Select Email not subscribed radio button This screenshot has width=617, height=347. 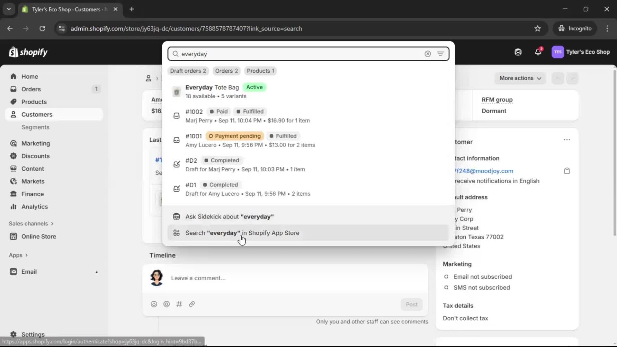click(x=446, y=277)
